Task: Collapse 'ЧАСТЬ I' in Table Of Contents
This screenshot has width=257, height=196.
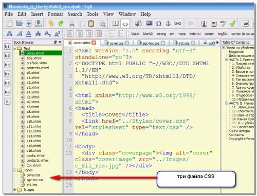Action: 227,60
